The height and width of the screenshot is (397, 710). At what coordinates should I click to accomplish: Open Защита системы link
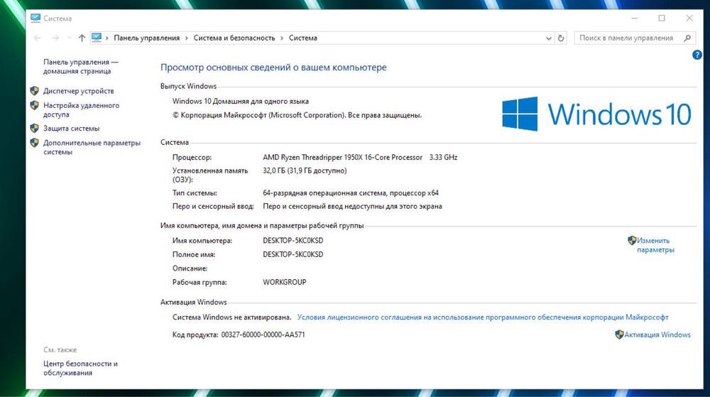[71, 129]
